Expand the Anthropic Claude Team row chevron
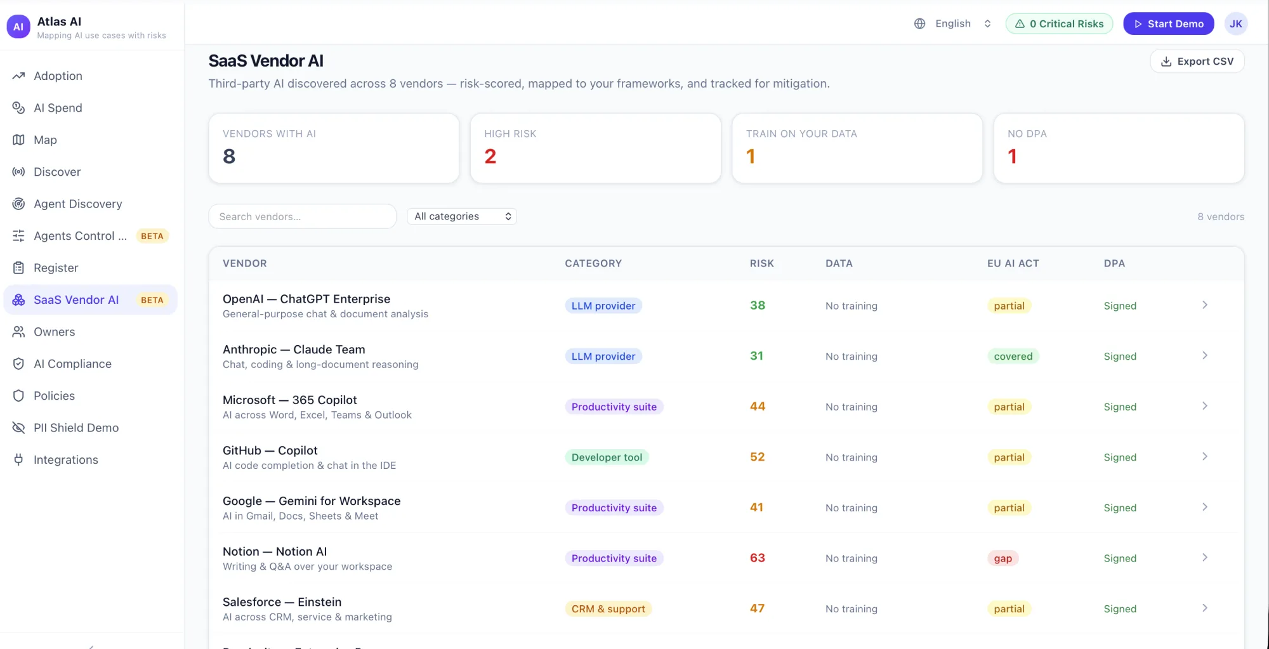 coord(1204,355)
